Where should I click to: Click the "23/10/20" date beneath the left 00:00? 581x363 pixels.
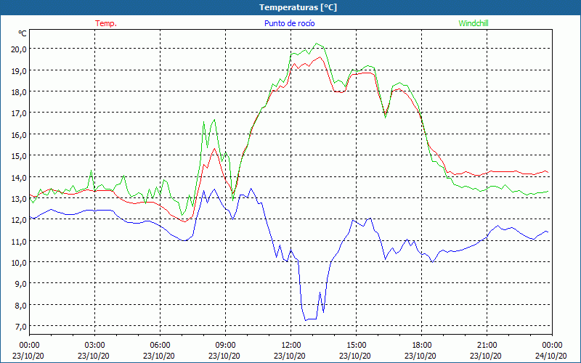tap(28, 356)
